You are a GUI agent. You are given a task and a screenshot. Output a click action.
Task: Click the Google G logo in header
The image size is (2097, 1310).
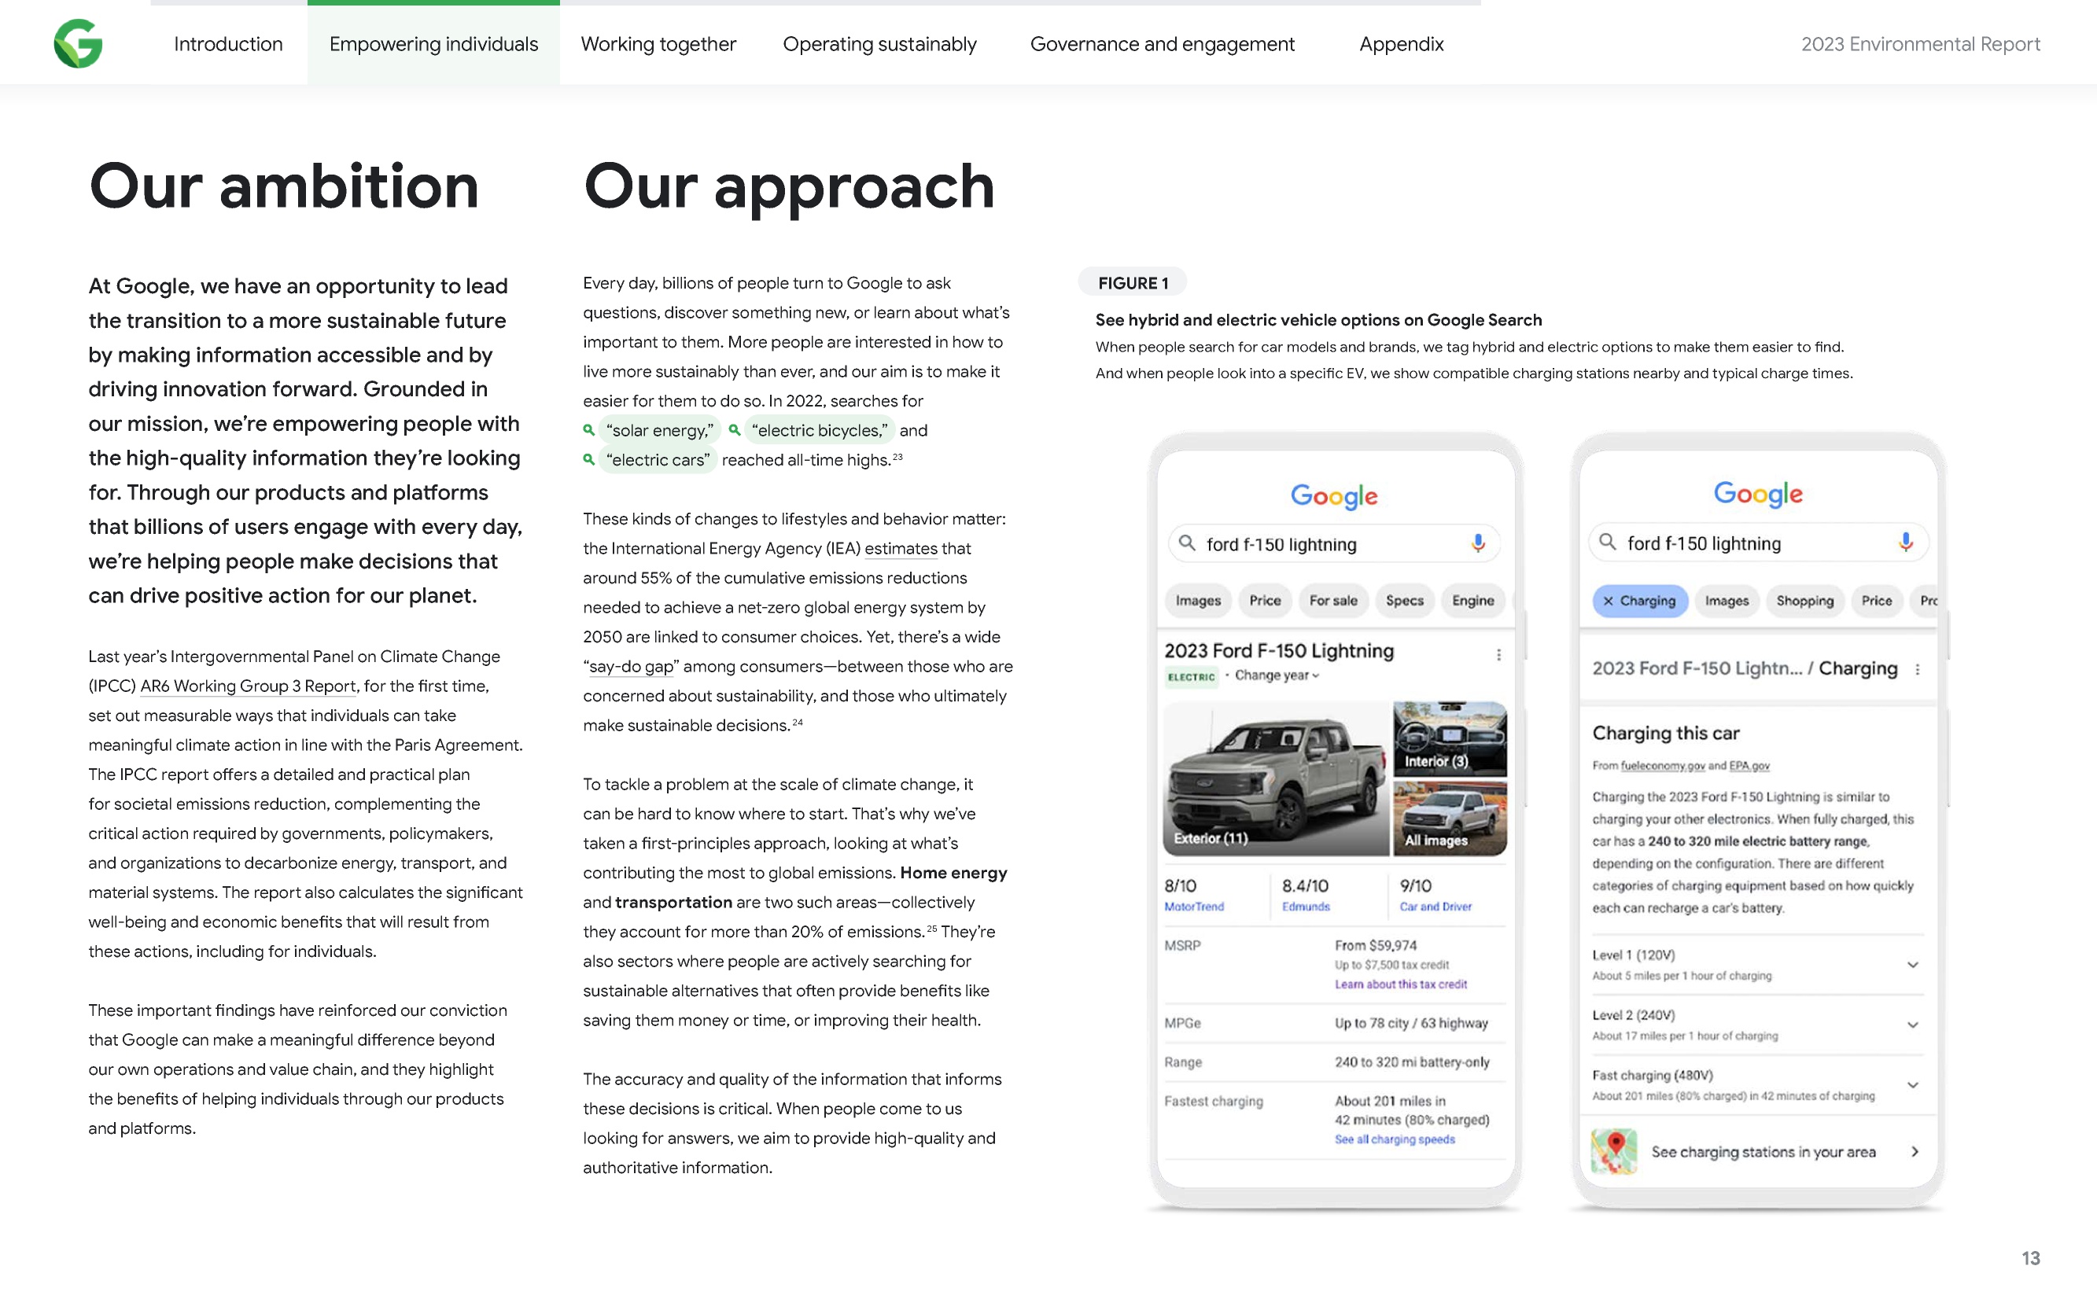(78, 43)
